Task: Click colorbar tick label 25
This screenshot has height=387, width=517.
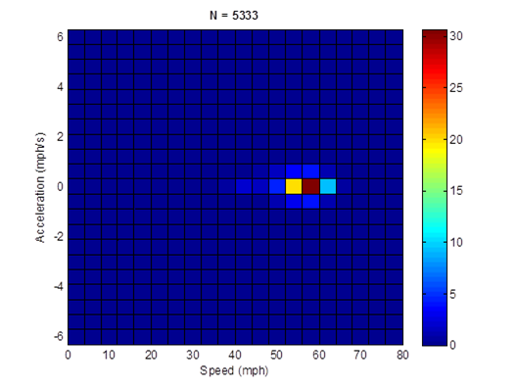Action: pos(456,88)
